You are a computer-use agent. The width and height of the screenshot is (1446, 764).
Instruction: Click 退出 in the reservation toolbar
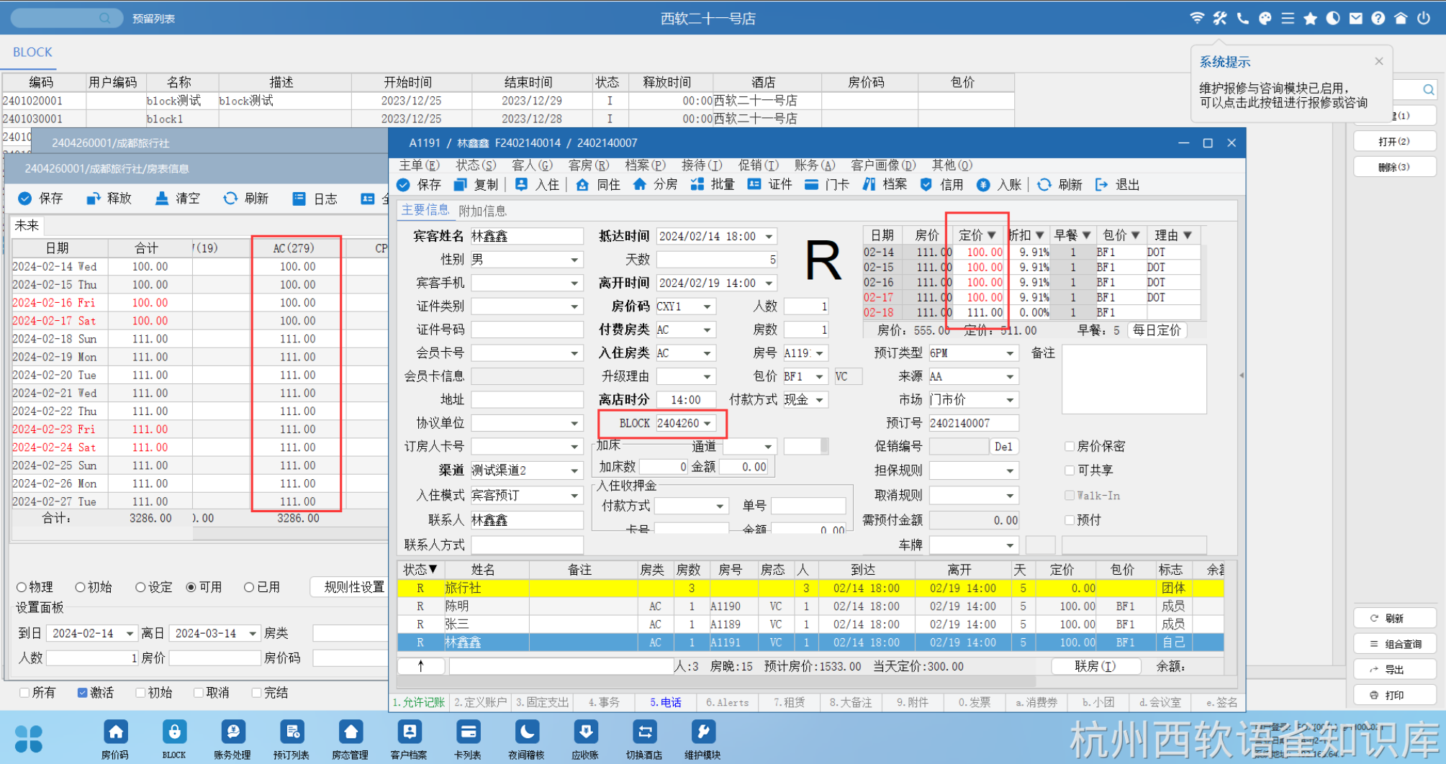point(1117,185)
